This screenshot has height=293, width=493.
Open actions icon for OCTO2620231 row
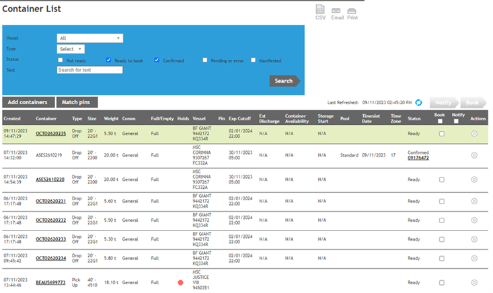pos(474,201)
